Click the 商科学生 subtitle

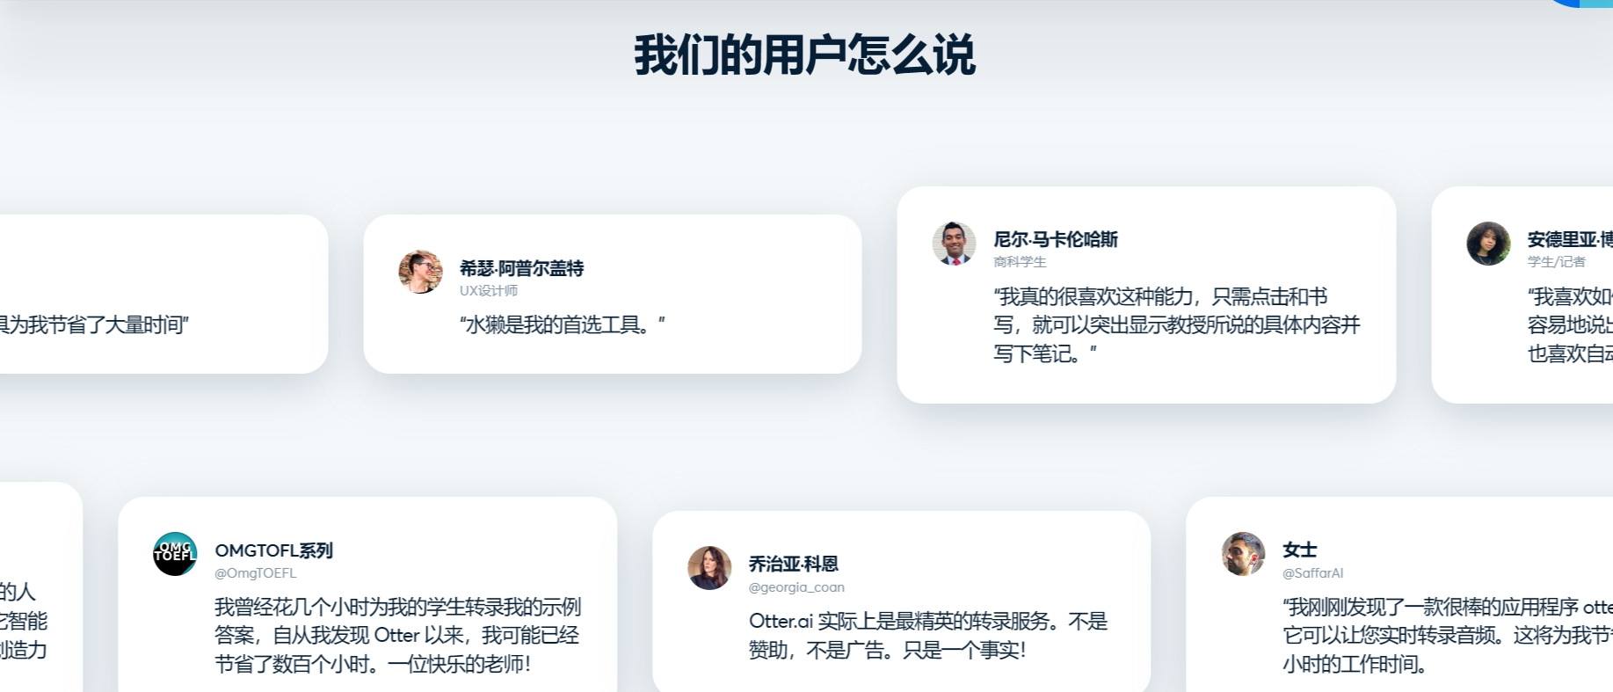[1020, 262]
